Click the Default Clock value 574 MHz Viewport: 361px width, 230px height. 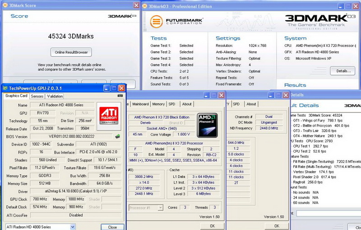tap(40, 207)
